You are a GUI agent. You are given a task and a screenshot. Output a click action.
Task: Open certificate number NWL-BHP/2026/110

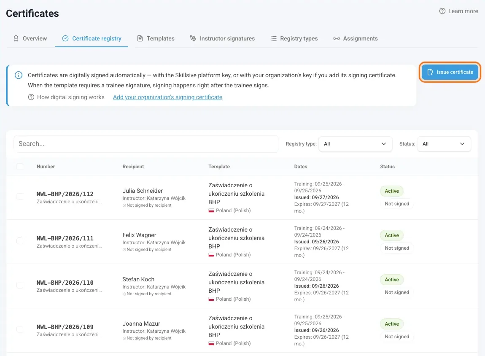click(x=65, y=283)
